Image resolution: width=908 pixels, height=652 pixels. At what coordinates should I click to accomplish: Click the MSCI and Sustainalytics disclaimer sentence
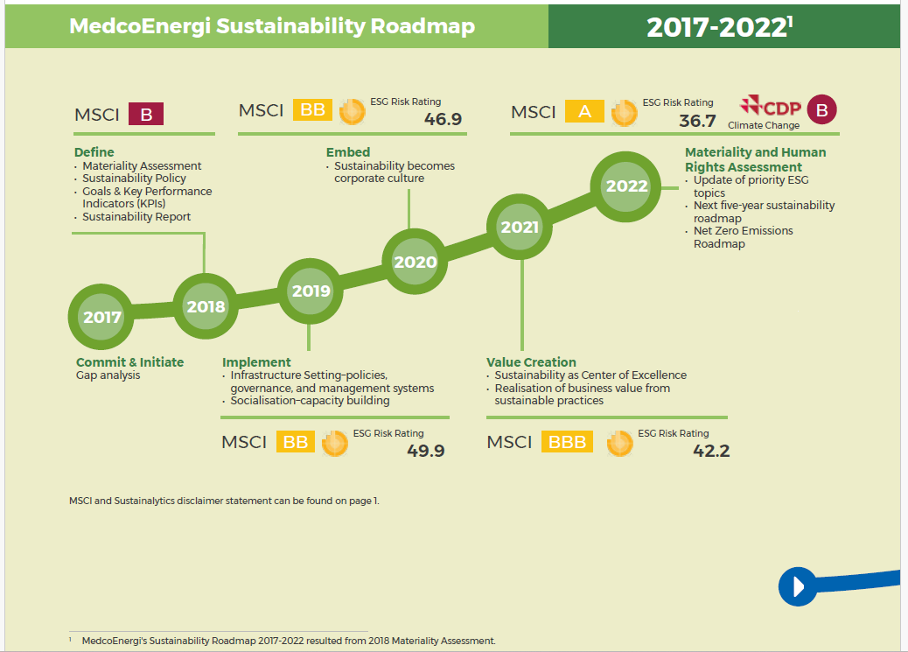[x=224, y=501]
